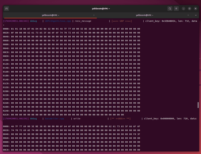Viewport: 201px width, 154px height.
Task: Expand the tab list dropdown arrow
Action: point(196,15)
